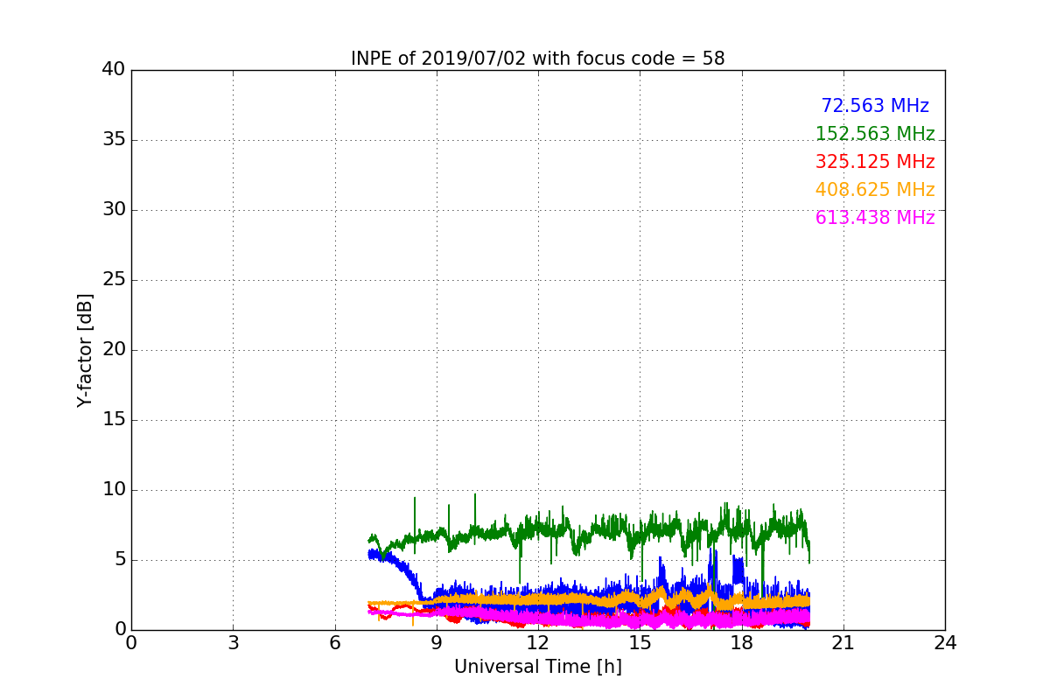
Task: Click the y-axis tick value 5
Action: 120,560
